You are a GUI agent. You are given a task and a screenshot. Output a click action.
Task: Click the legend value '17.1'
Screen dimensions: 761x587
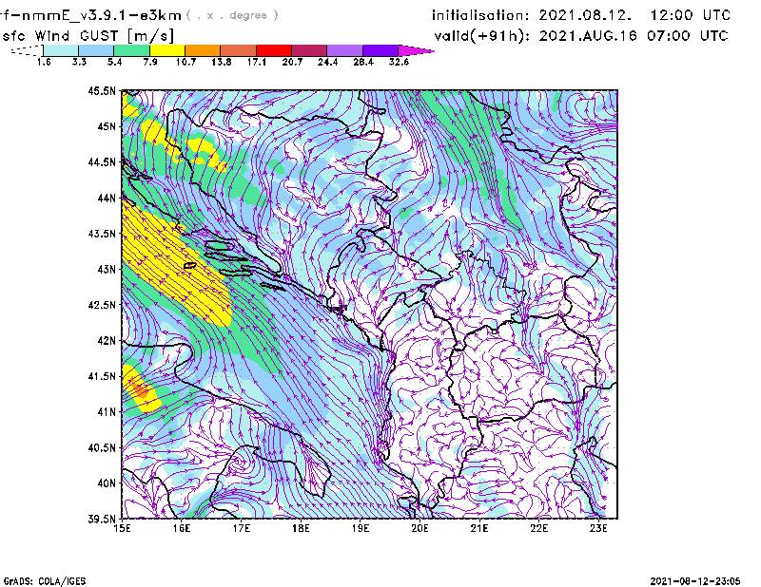tap(257, 62)
